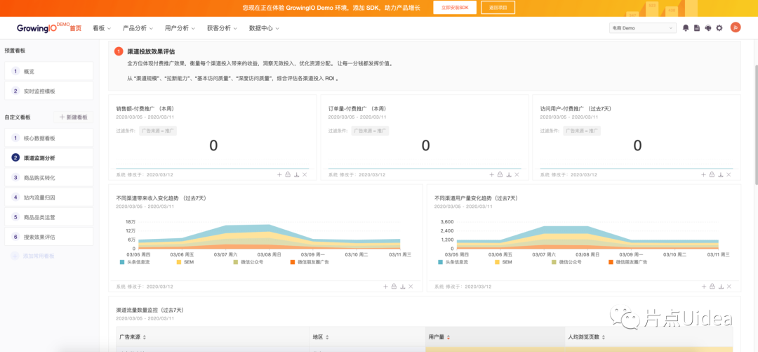
Task: Toggle 微信朋友圈广告 series in the revenue trend legend
Action: pos(310,262)
